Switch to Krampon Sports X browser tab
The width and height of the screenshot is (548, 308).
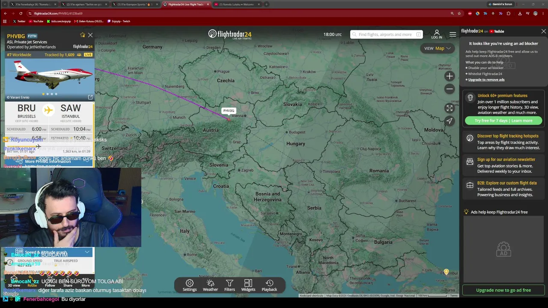134,4
